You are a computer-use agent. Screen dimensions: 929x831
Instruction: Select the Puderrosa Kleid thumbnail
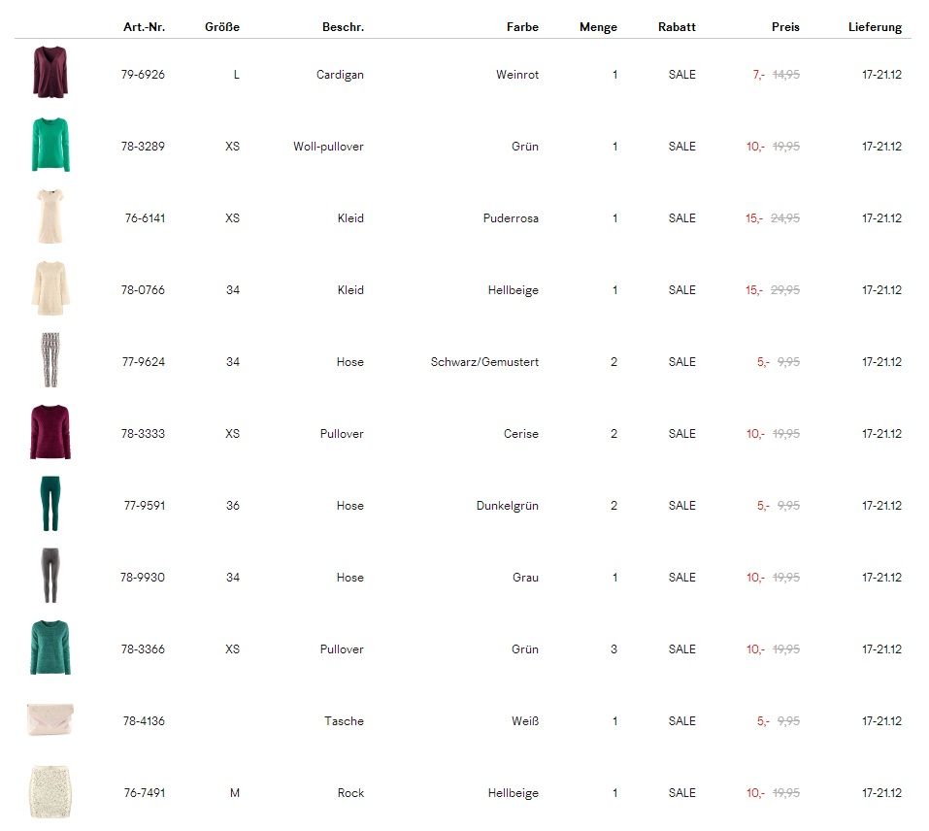[x=50, y=217]
